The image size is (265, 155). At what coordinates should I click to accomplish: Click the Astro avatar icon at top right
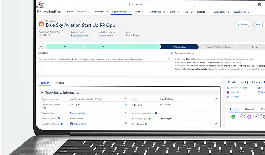pos(260,5)
